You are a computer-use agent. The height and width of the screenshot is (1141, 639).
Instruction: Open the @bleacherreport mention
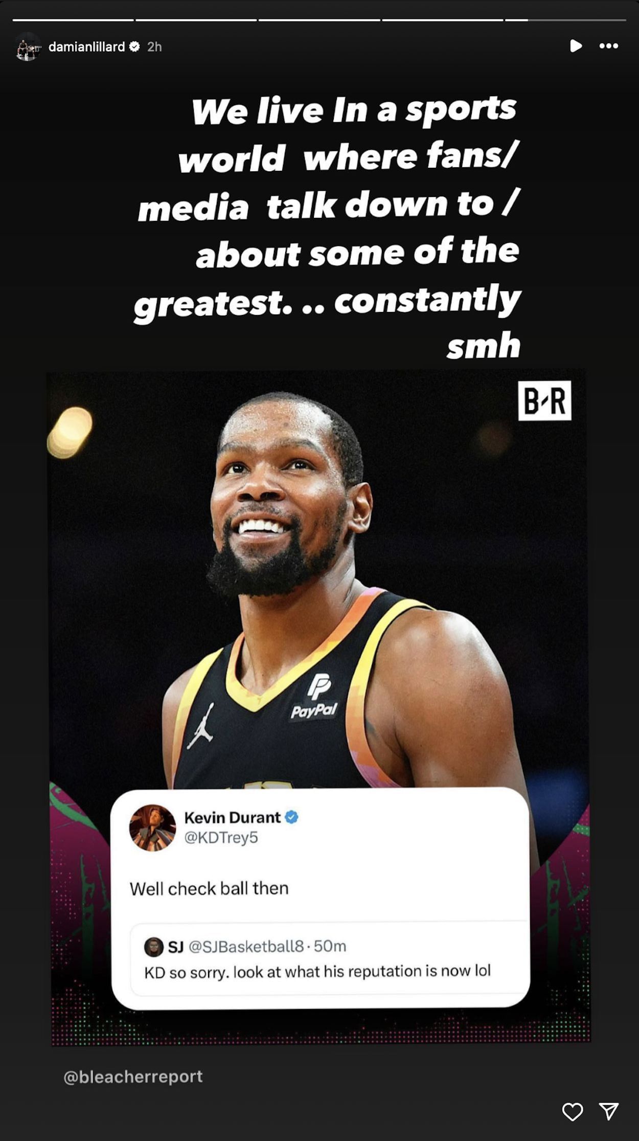pyautogui.click(x=133, y=1077)
